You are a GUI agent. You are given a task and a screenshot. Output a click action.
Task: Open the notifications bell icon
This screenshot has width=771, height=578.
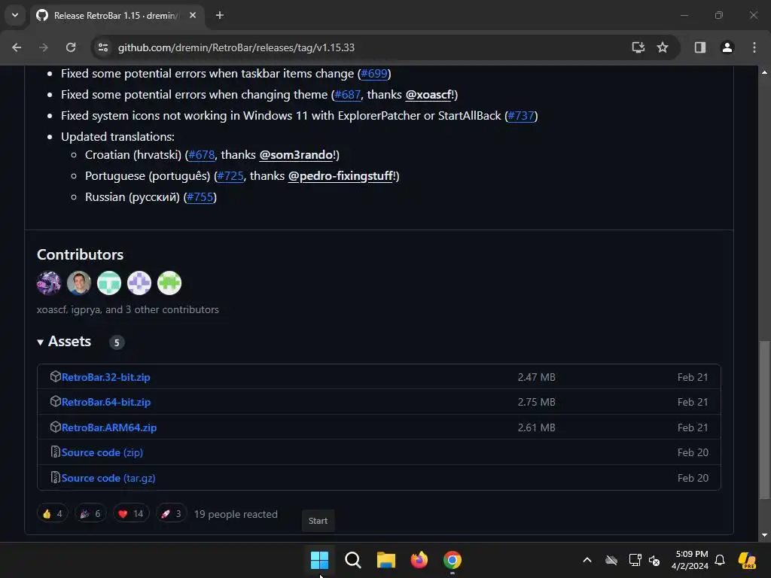pos(720,560)
